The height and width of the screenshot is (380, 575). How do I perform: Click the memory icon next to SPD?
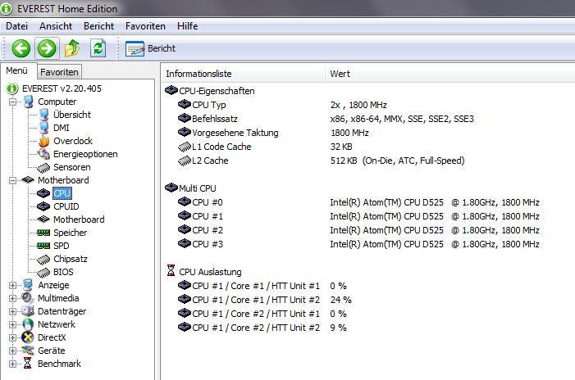click(x=43, y=246)
